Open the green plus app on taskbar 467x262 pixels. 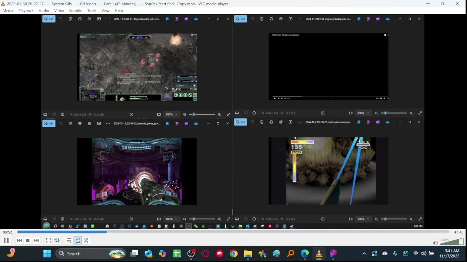pos(177,254)
